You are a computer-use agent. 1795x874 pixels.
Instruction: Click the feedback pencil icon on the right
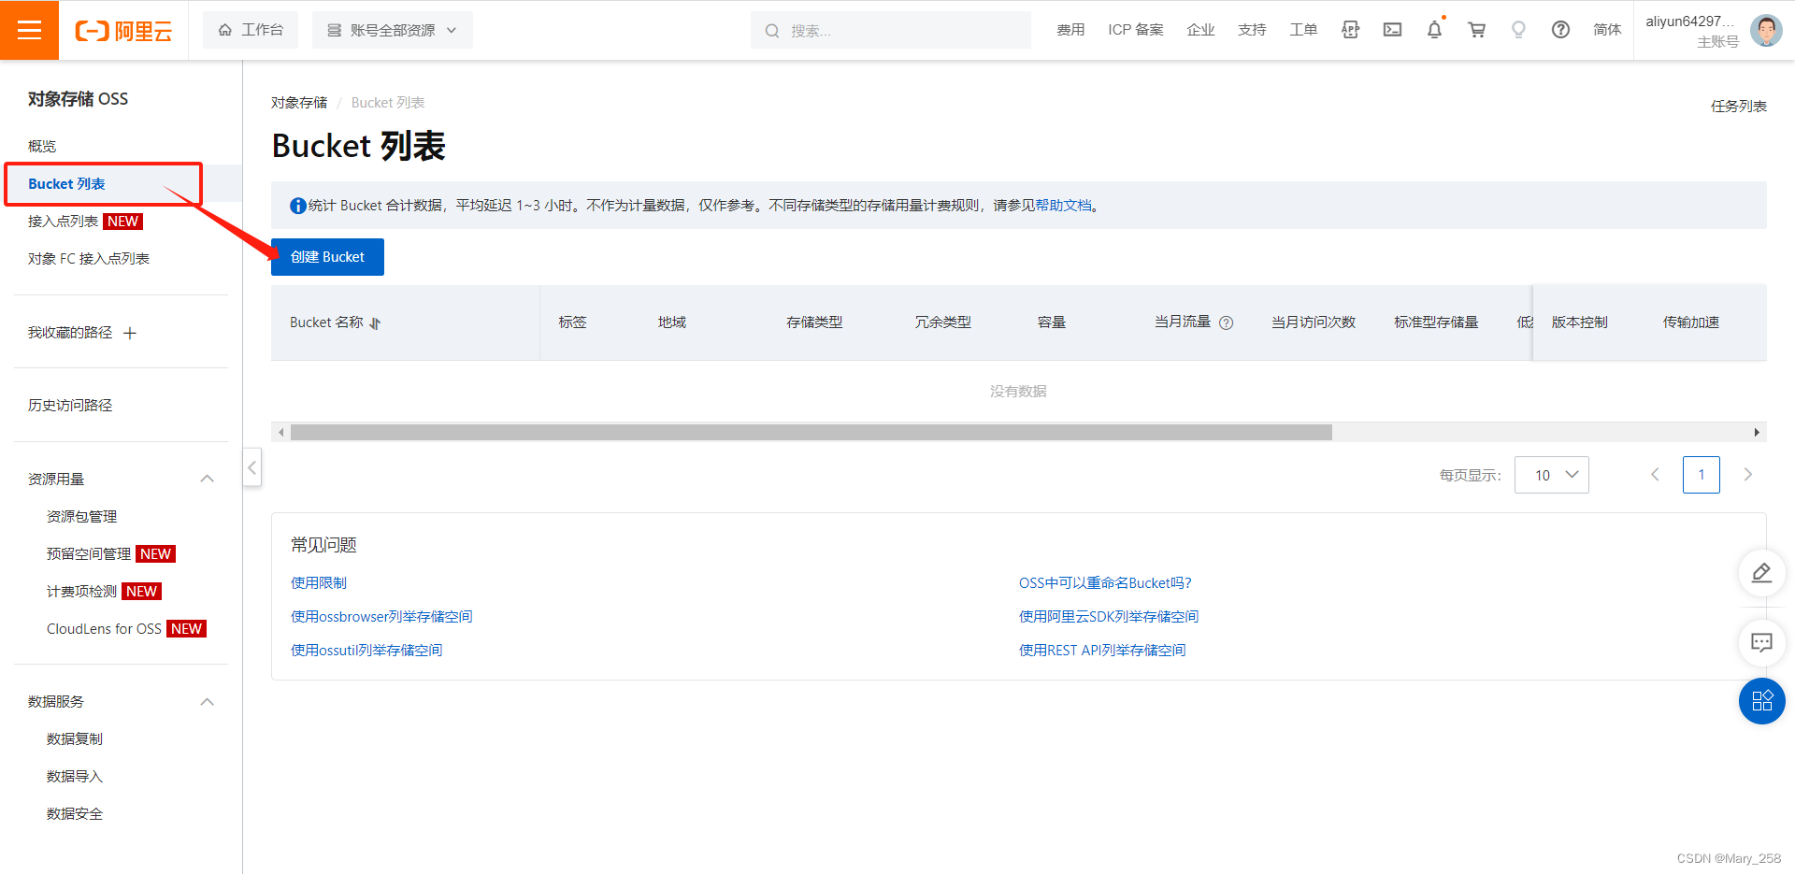pyautogui.click(x=1761, y=573)
